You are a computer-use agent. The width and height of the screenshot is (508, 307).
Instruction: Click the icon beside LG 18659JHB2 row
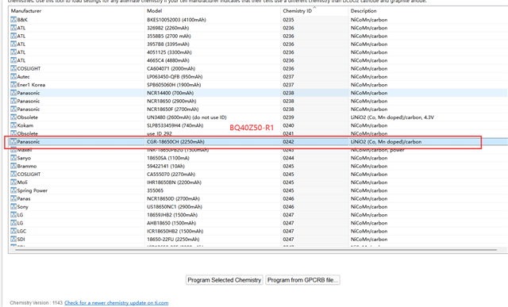click(x=13, y=215)
